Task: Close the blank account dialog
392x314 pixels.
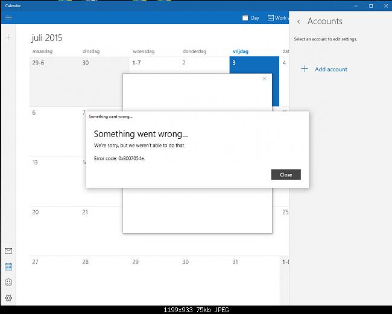Action: (265, 79)
